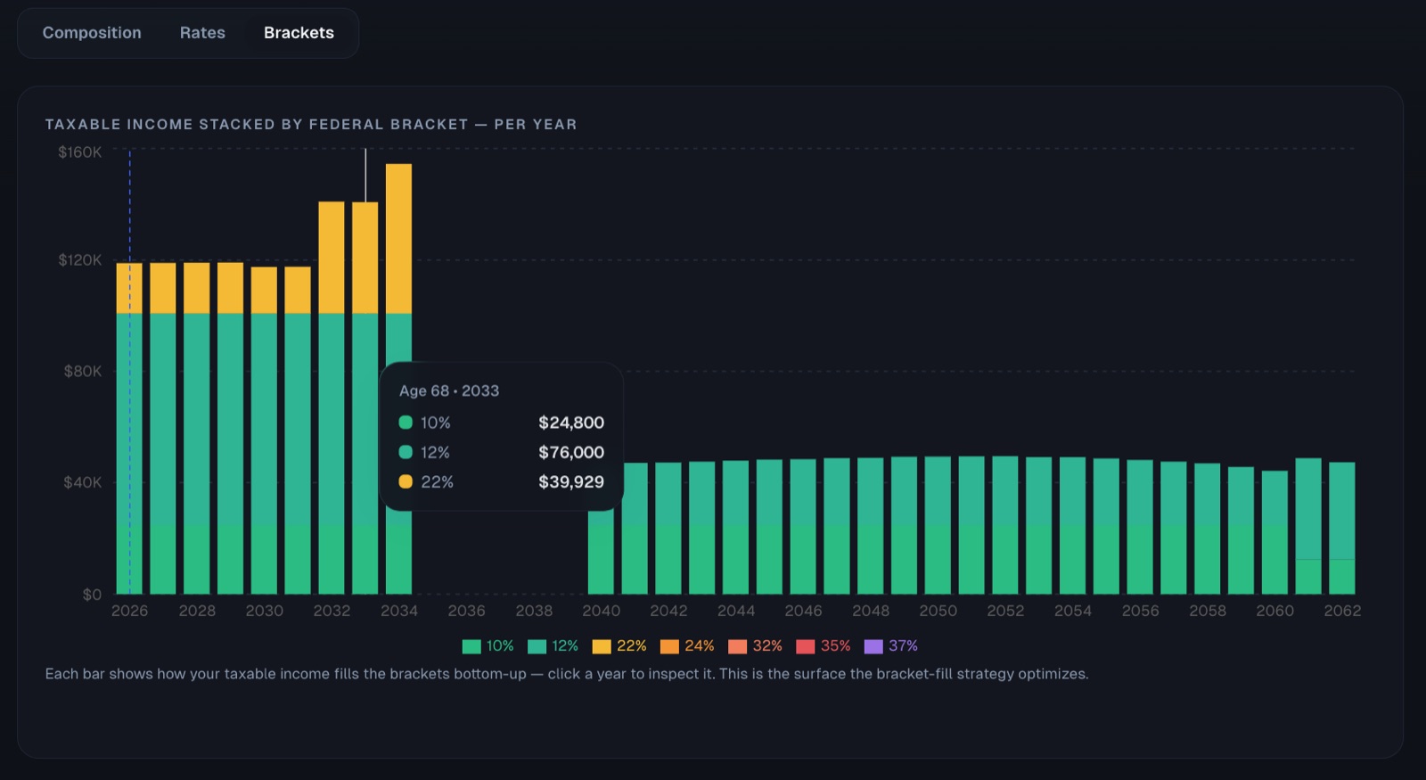Inspect the 2026 income bar
This screenshot has width=1426, height=780.
click(129, 429)
